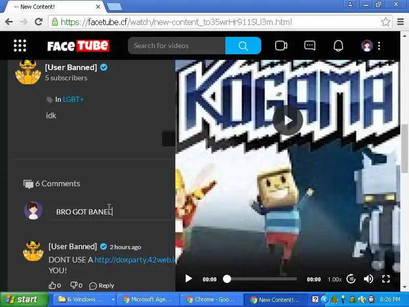Viewport: 409px width, 307px height.
Task: Open the notifications bell
Action: click(x=338, y=46)
